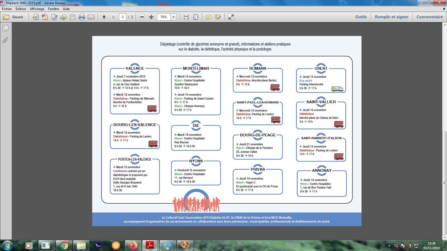447x251 pixels.
Task: Go to previous page arrow
Action: click(104, 17)
